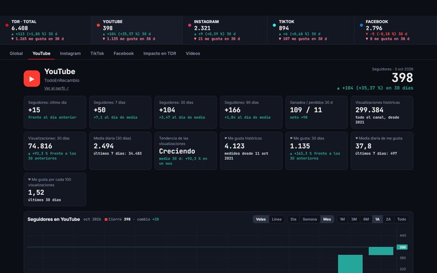Set chart granularity to Semana

(310, 219)
